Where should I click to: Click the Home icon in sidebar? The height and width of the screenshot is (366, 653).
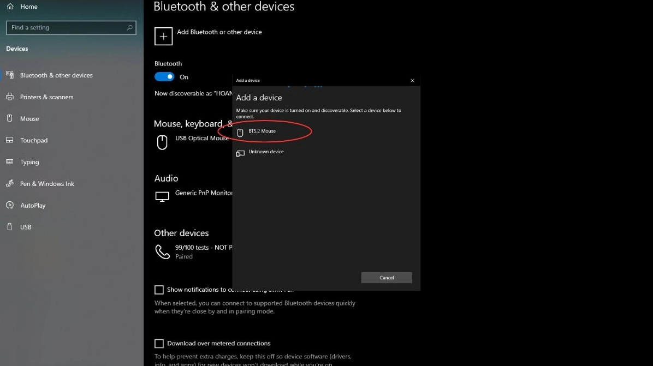tap(10, 7)
